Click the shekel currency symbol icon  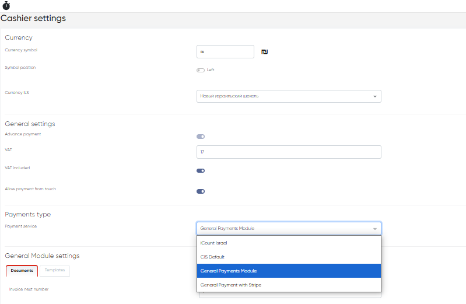(x=264, y=53)
